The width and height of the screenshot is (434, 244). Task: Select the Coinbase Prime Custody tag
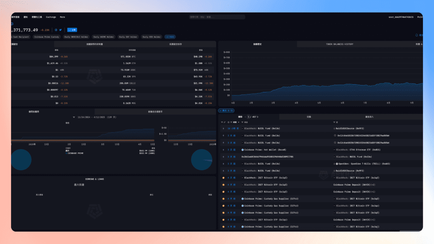[47, 37]
